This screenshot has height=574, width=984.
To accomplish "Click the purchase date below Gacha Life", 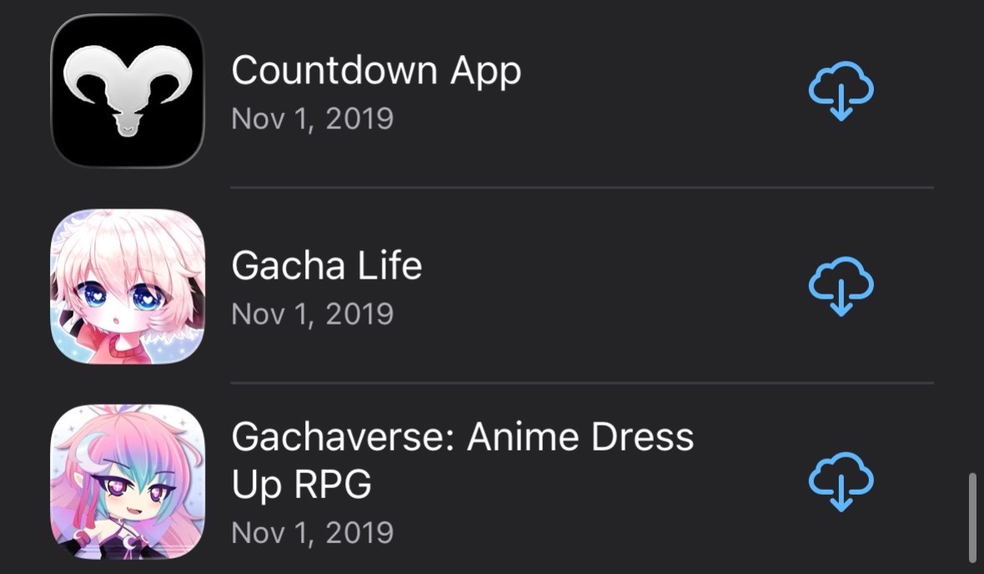I will (x=312, y=314).
